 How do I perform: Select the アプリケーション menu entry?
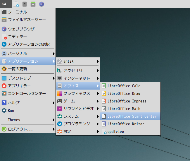[28, 61]
